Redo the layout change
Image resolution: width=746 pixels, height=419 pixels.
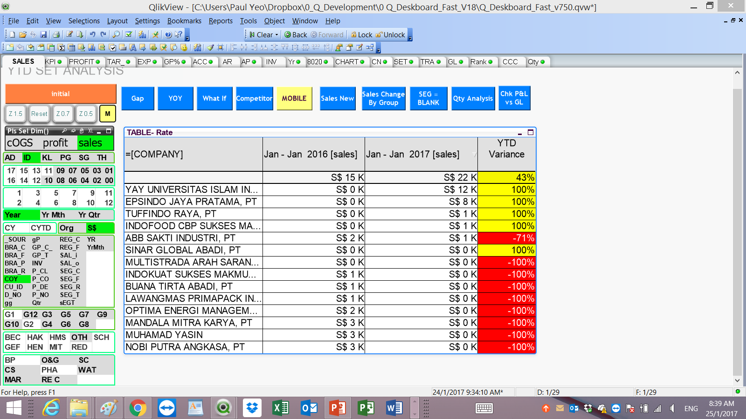[103, 34]
